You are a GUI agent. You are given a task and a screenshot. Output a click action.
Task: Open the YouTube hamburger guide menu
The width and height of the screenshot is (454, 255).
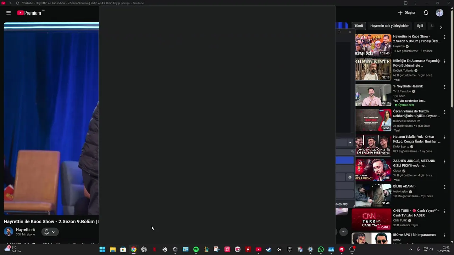9,13
